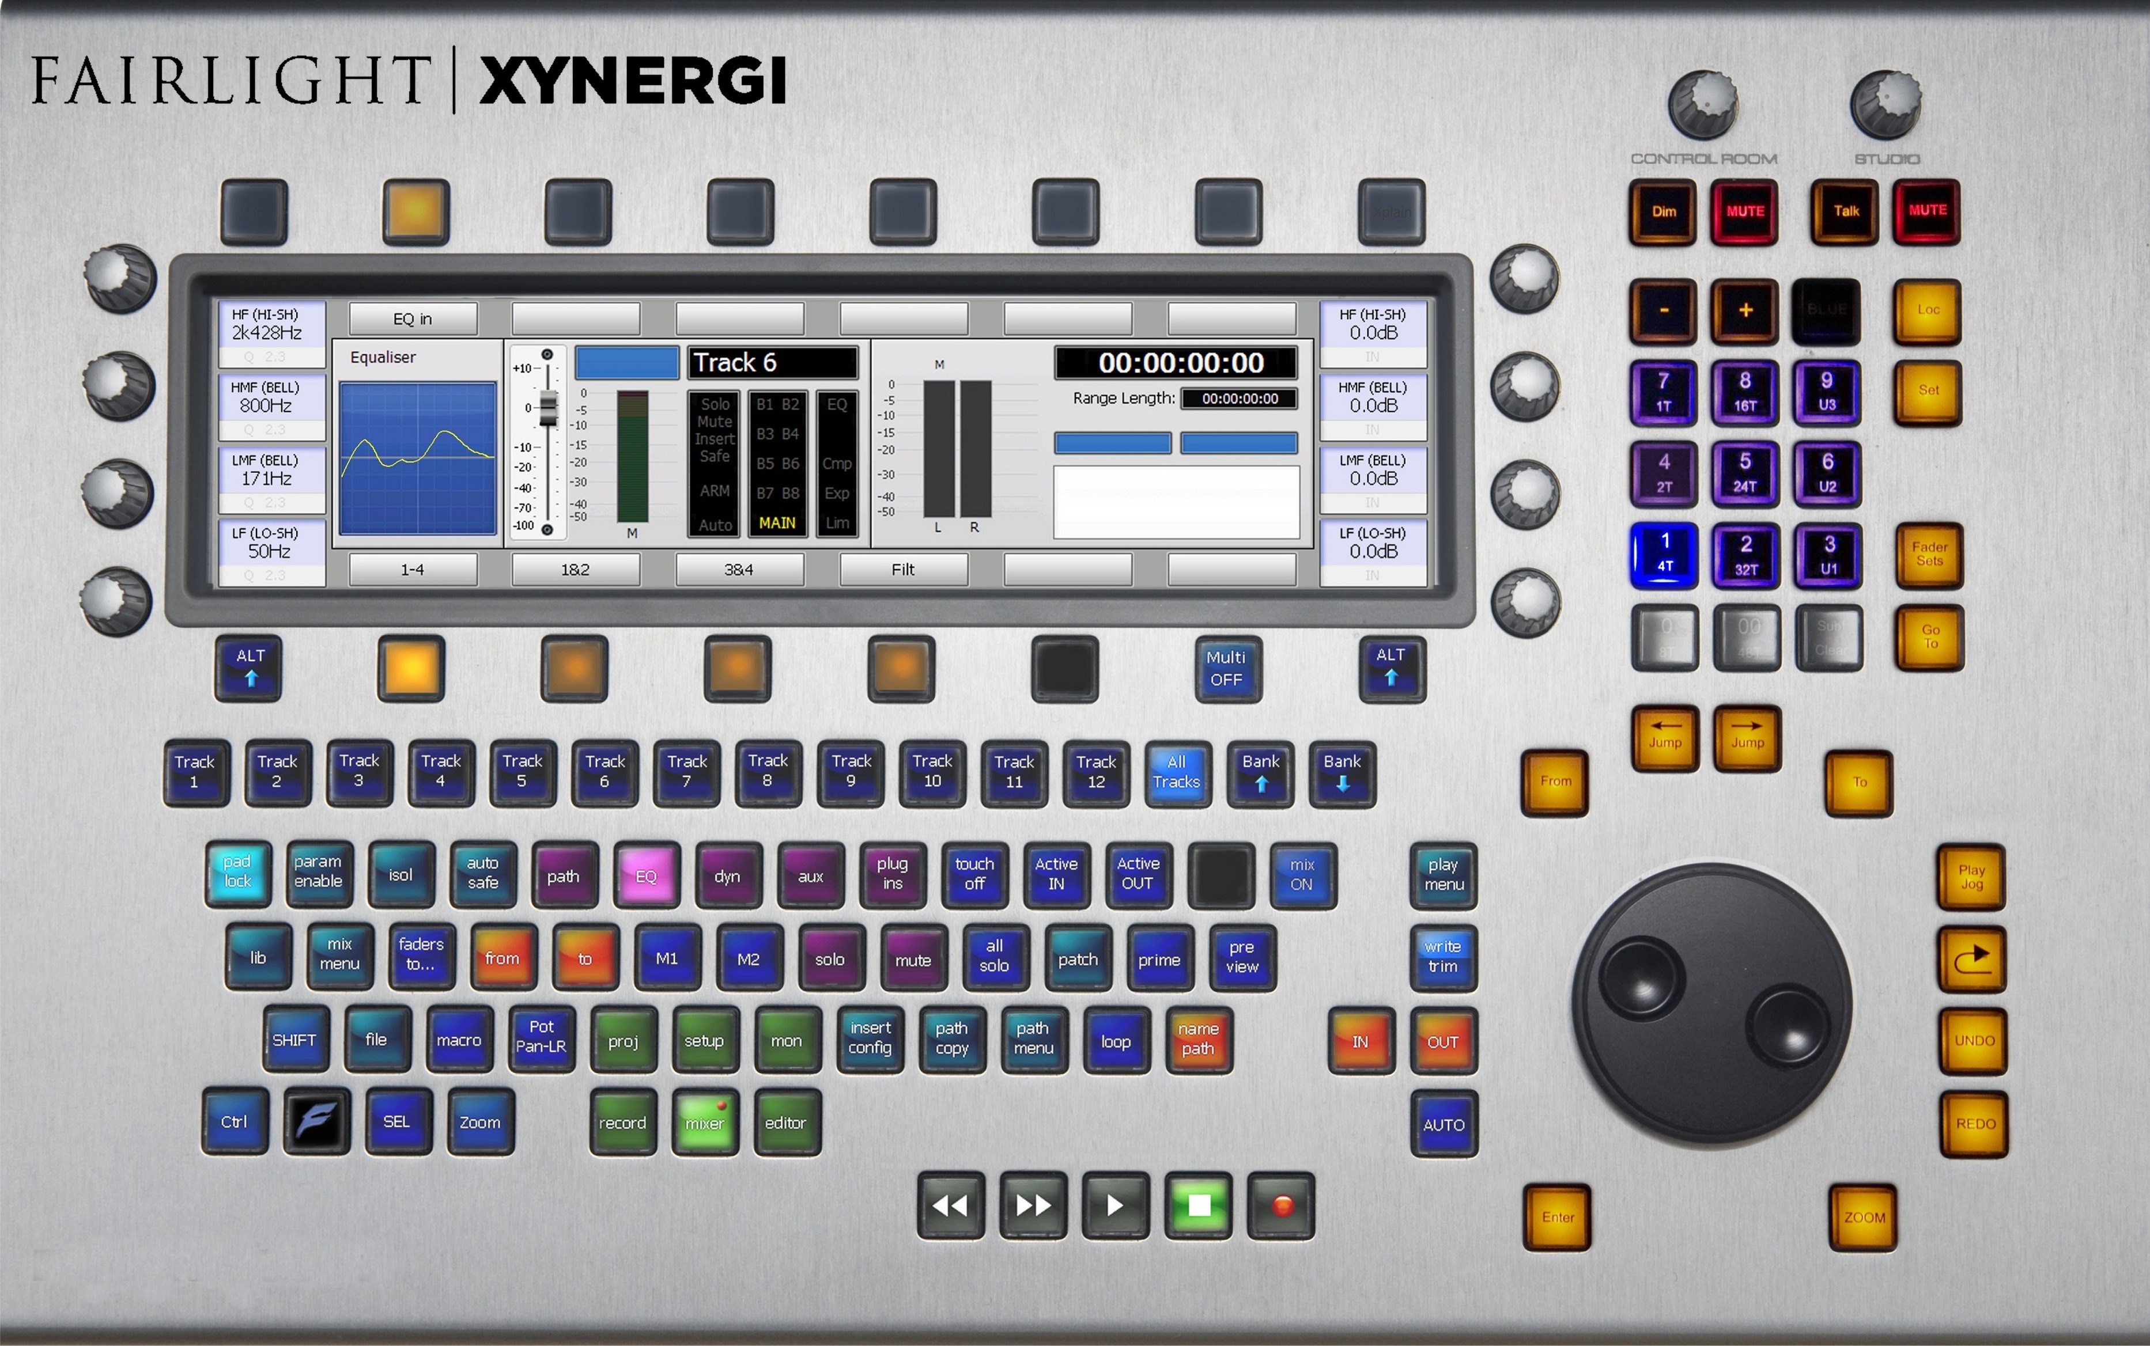Switch to the record mode key
2150x1346 pixels.
(x=622, y=1123)
